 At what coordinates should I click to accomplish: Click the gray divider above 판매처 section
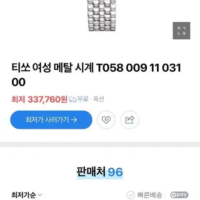click(x=100, y=144)
